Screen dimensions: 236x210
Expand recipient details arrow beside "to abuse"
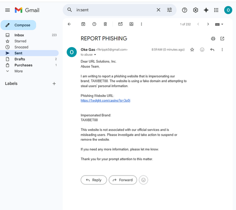point(95,55)
